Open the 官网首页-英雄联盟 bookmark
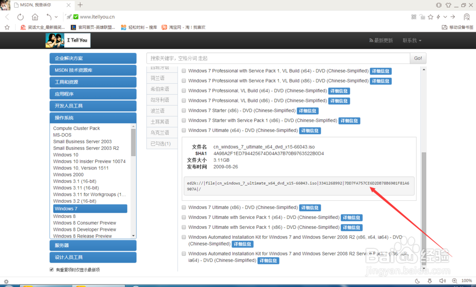This screenshot has height=287, width=476. coord(93,27)
